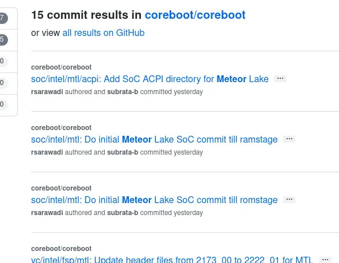Expand ellipsis on ramstage commit

(289, 139)
